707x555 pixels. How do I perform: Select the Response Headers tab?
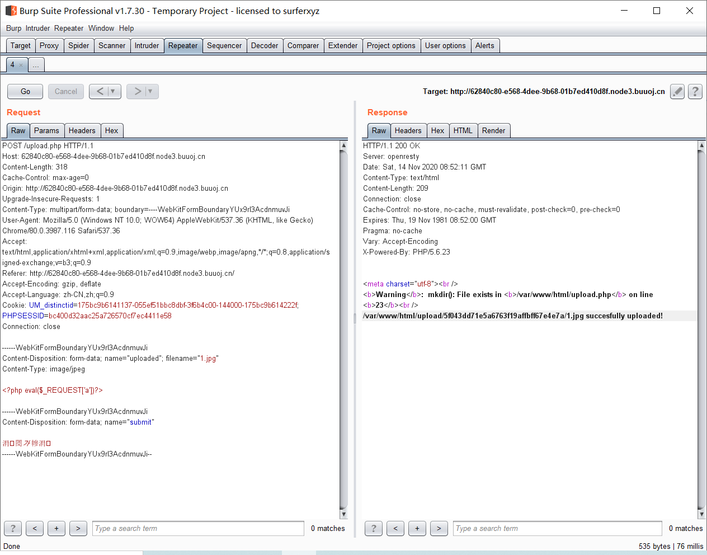coord(408,130)
